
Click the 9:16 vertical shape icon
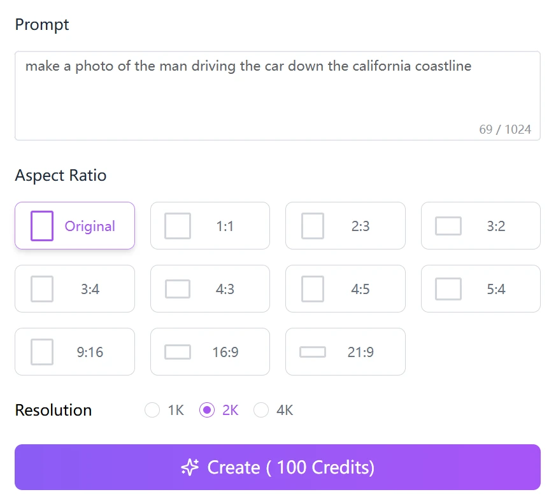click(x=42, y=352)
